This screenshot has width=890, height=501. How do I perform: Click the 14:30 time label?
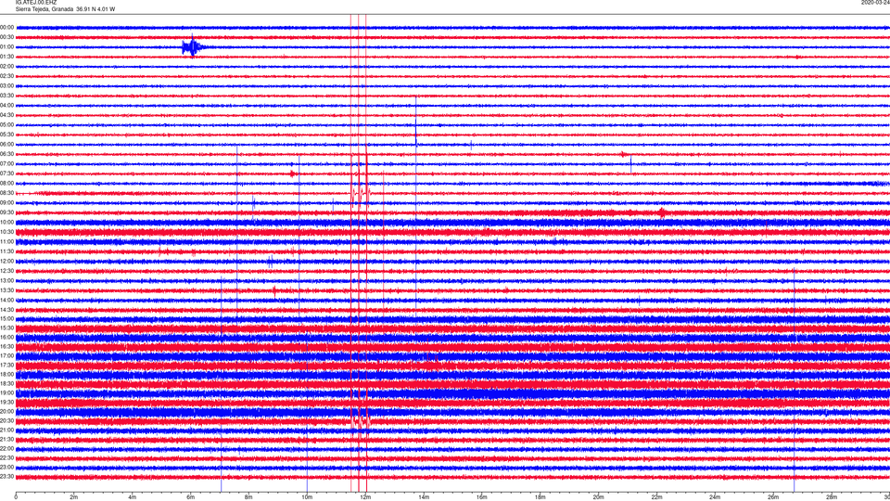click(x=7, y=310)
